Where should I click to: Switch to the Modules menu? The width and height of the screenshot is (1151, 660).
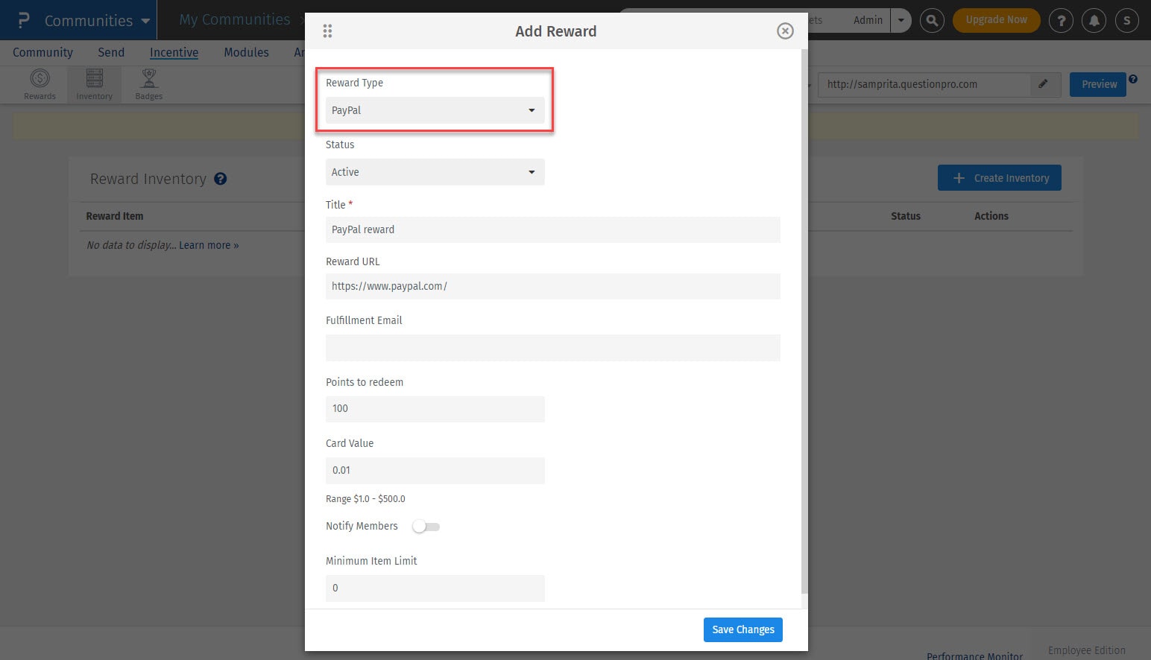[246, 52]
